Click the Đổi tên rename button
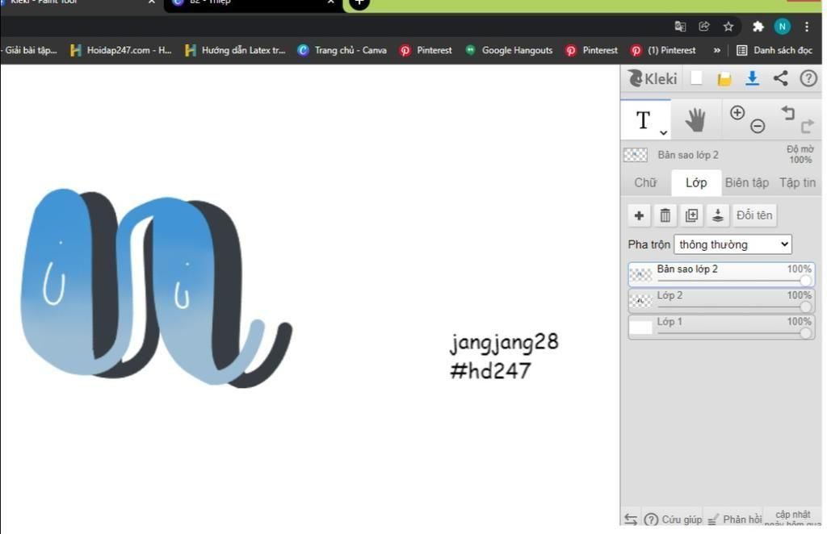Screen dimensions: 827x534 (755, 215)
